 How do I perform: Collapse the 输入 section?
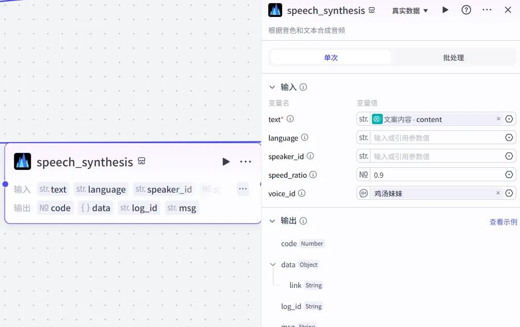point(272,87)
